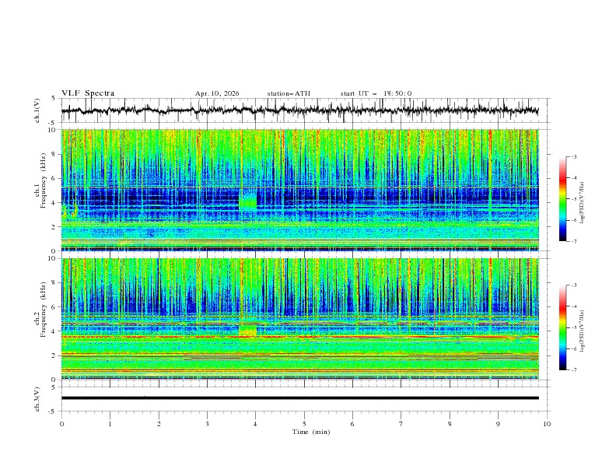This screenshot has height=476, width=616.
Task: Click the "start UT = 18:50:0" text
Action: coord(376,93)
